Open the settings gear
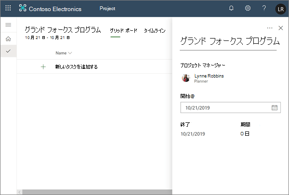 pyautogui.click(x=248, y=8)
